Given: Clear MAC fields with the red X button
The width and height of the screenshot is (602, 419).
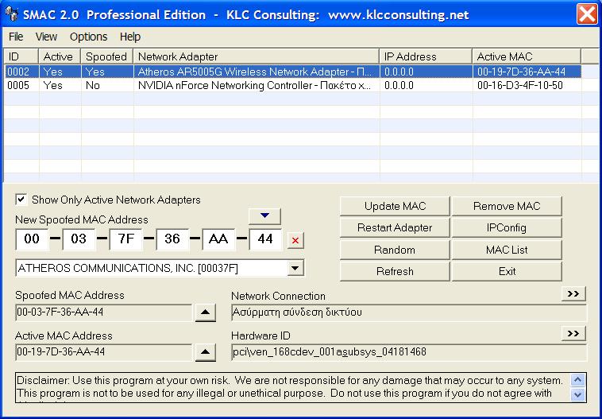Looking at the screenshot, I should (x=295, y=241).
